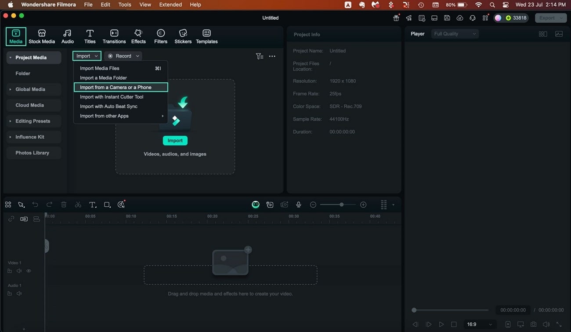Lock the Video 1 track

click(10, 271)
